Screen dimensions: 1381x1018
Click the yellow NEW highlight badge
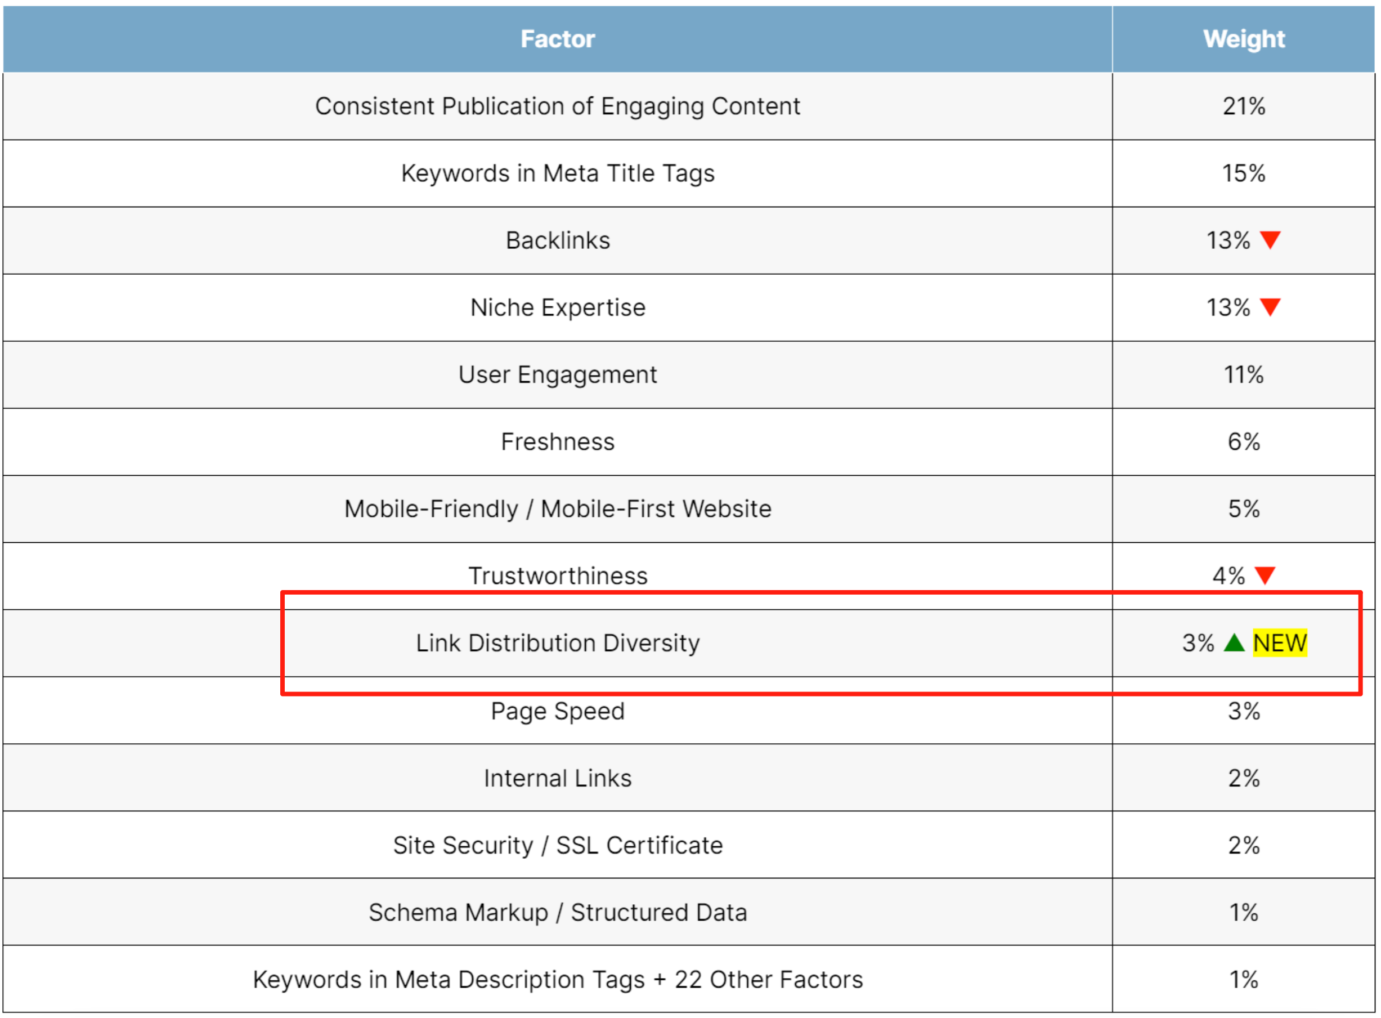pos(1279,642)
